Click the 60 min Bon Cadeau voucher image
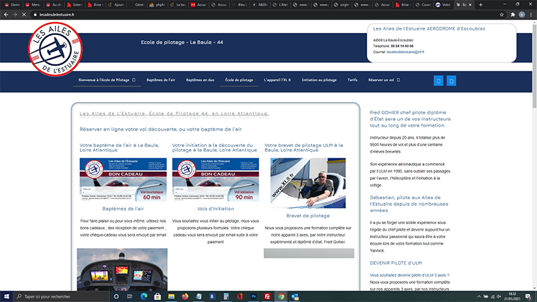The width and height of the screenshot is (537, 302). pos(123,180)
